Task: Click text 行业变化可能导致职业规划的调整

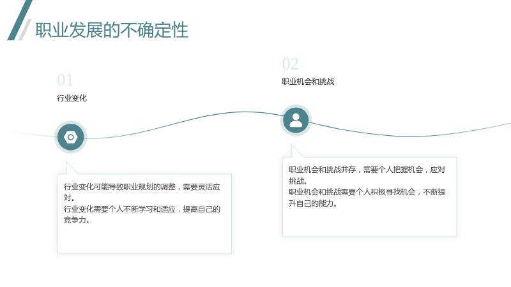Action: coord(119,187)
